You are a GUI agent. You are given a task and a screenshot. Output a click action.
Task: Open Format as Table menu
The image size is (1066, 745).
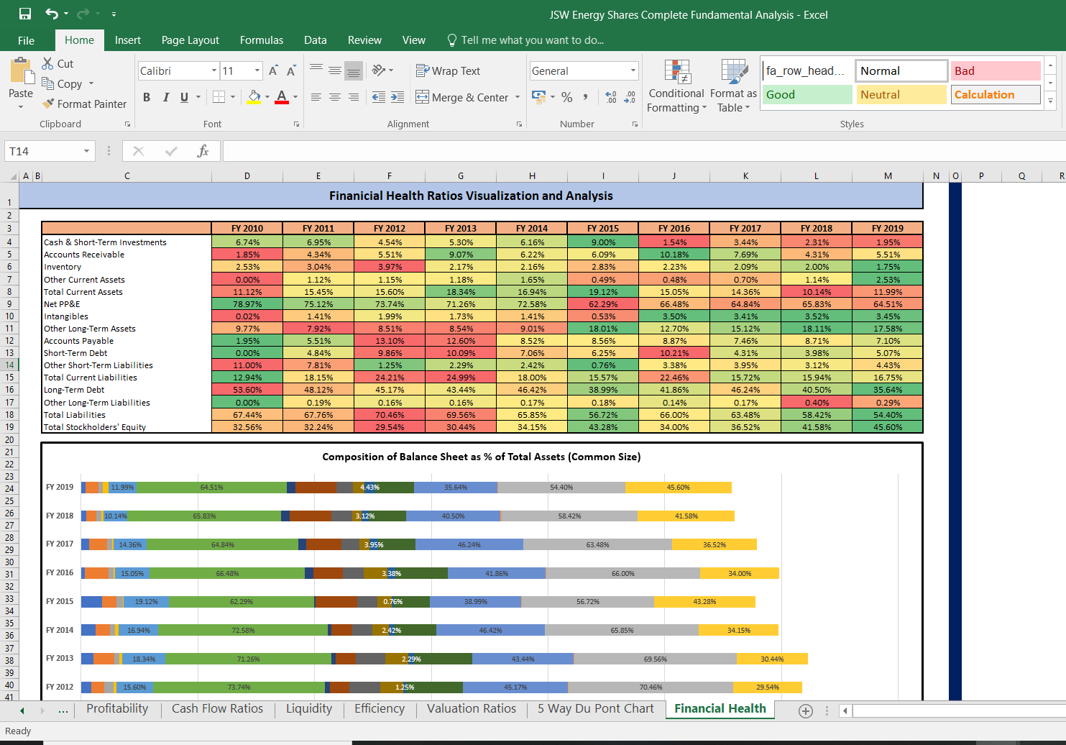click(733, 86)
